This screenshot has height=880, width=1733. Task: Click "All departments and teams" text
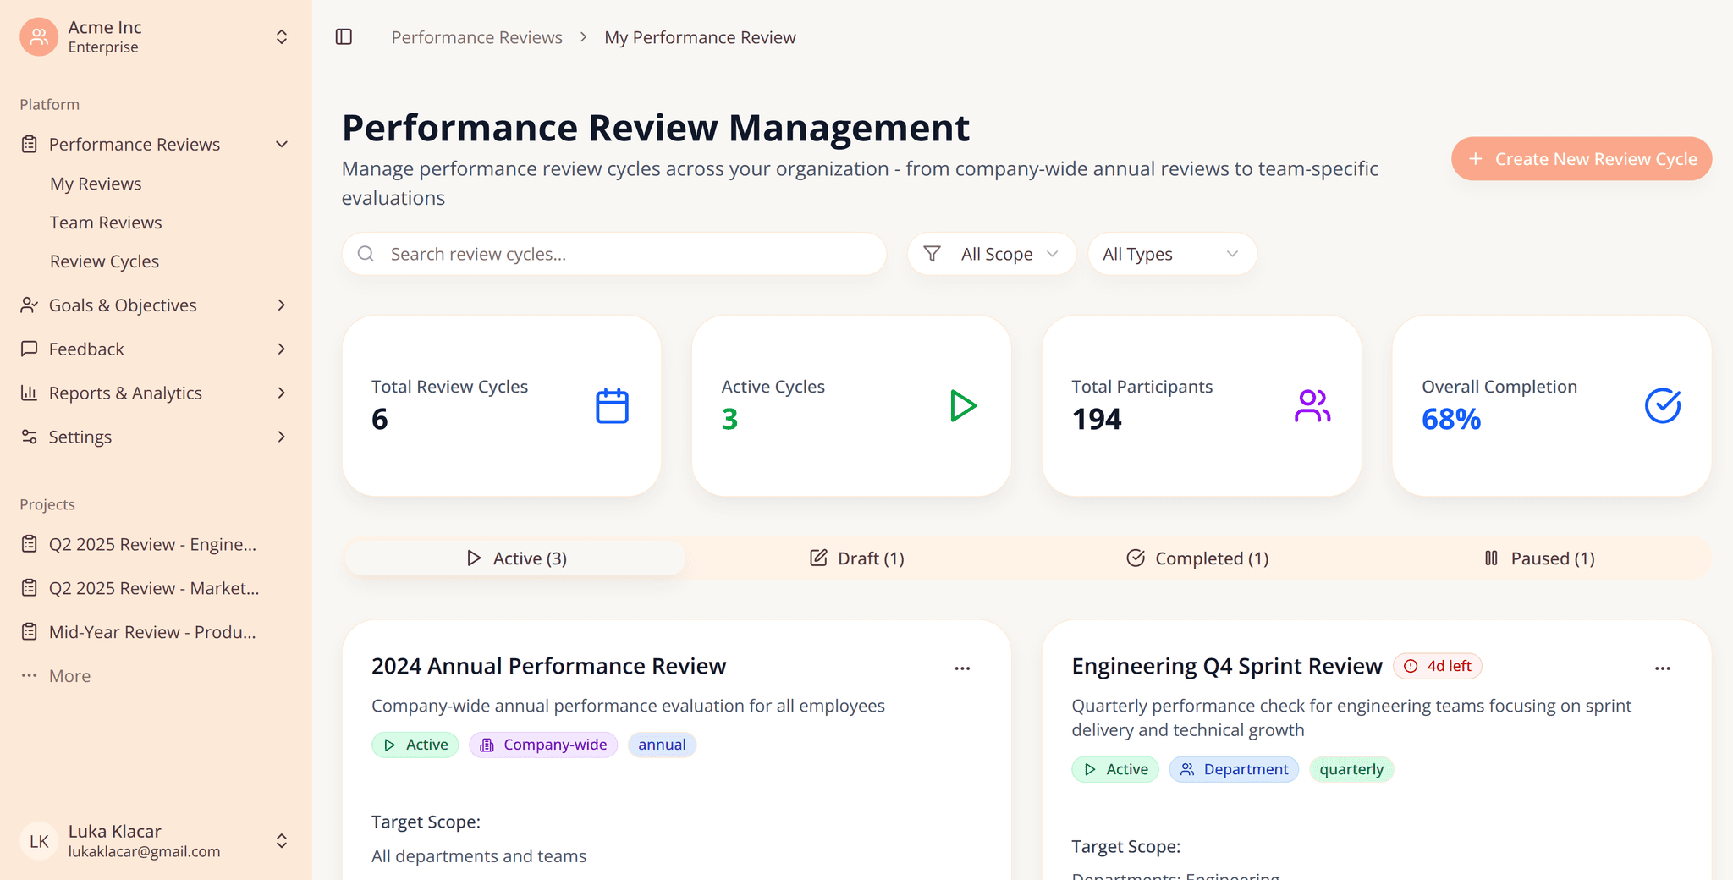click(479, 856)
